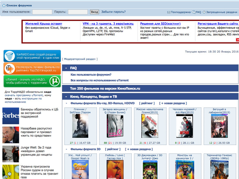This screenshot has width=239, height=179.
Task: Click рейтинг link for Blu-ray films
Action: (x=147, y=103)
